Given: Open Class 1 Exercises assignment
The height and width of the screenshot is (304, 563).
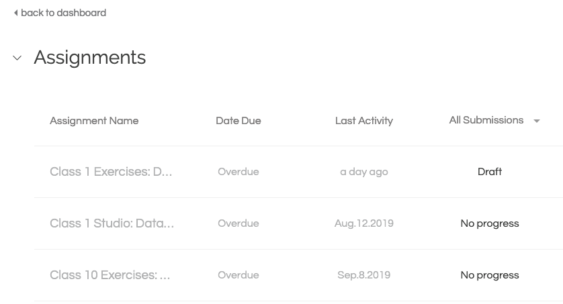Looking at the screenshot, I should [x=111, y=172].
